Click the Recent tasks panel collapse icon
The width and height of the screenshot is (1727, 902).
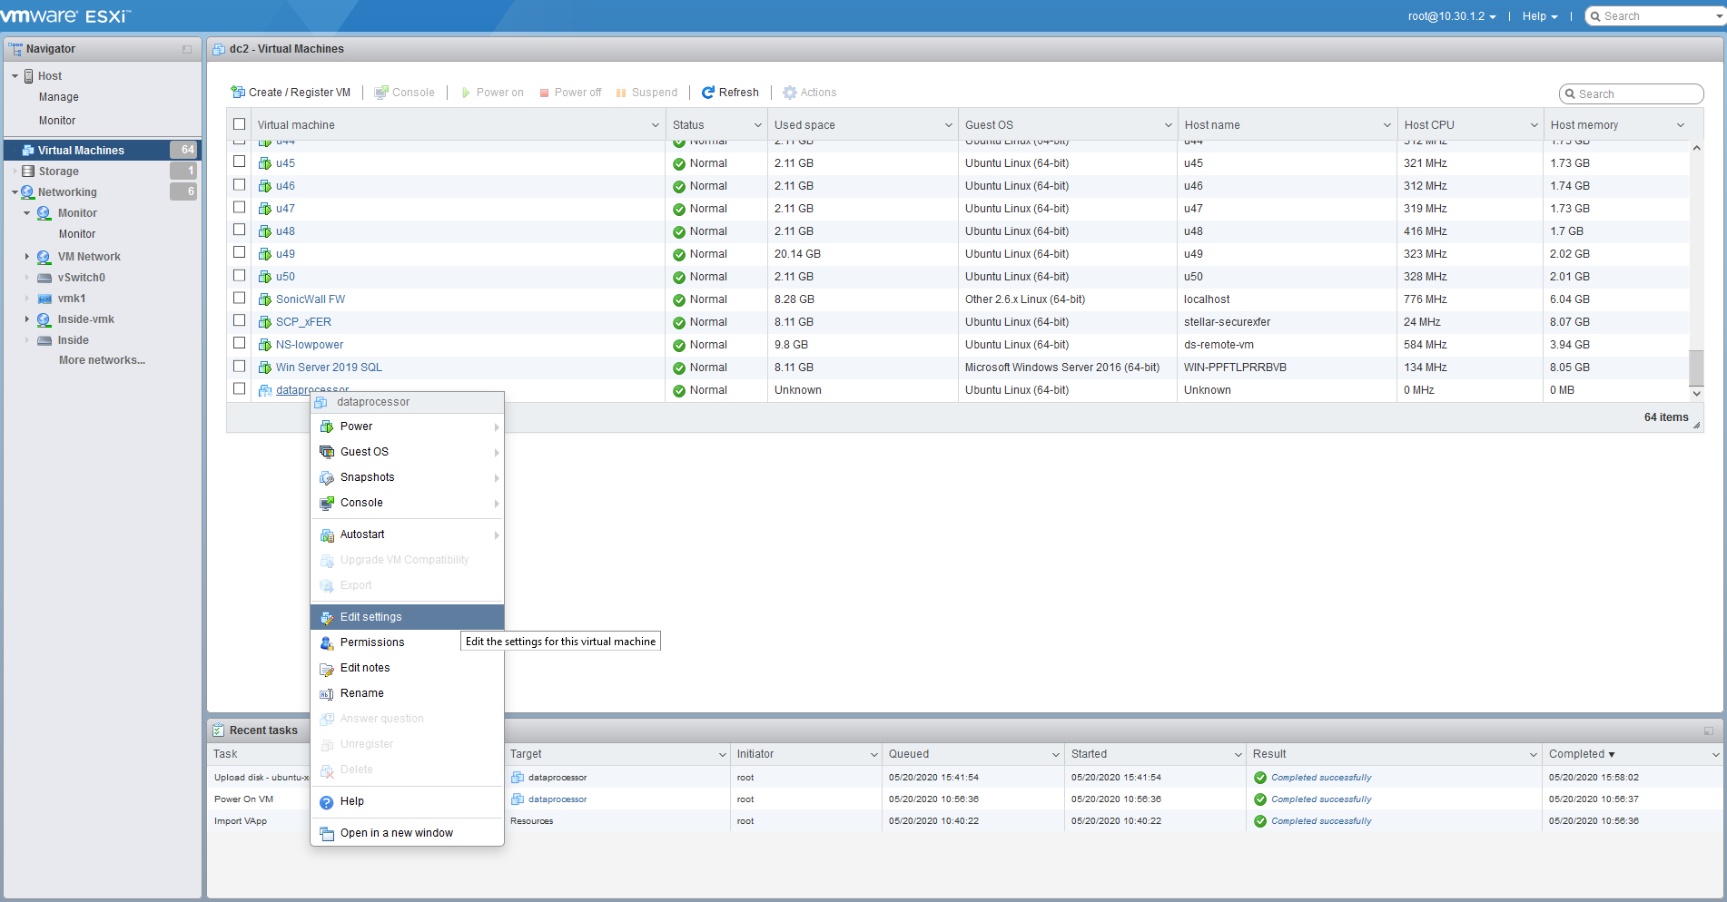(x=1708, y=730)
